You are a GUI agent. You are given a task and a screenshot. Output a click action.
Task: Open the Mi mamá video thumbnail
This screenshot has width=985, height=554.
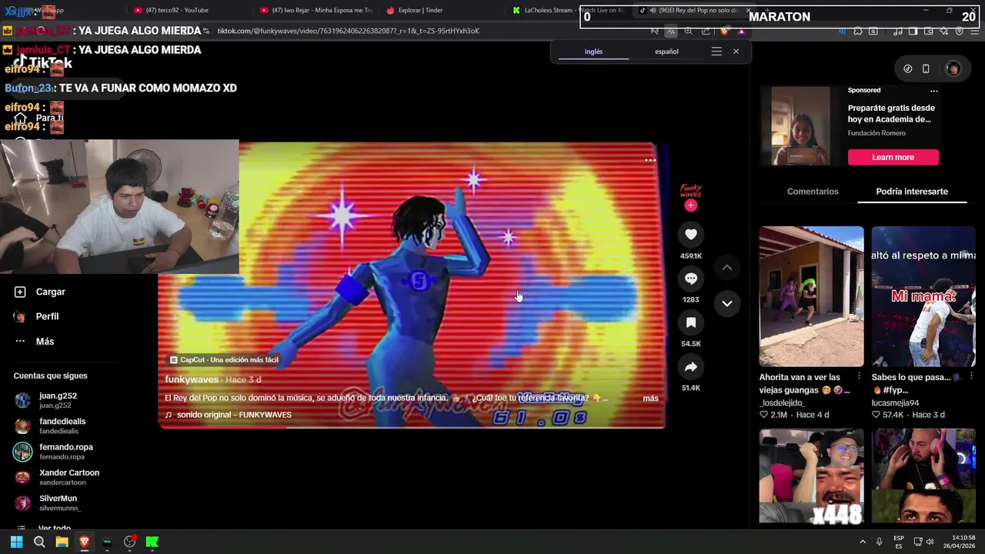(x=923, y=296)
